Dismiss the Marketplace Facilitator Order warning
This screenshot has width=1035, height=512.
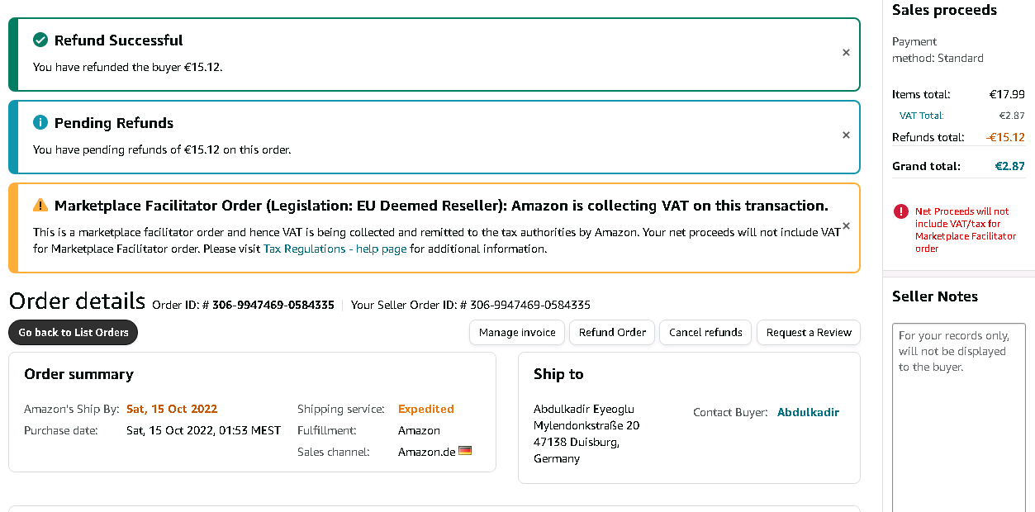pos(846,226)
